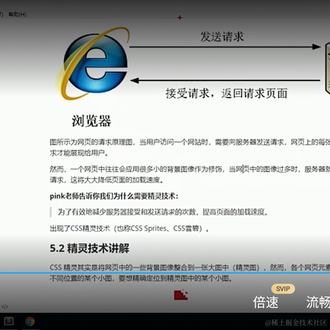Image resolution: width=330 pixels, height=330 pixels.
Task: Click the source code mode </> icon
Action: click(x=5, y=306)
